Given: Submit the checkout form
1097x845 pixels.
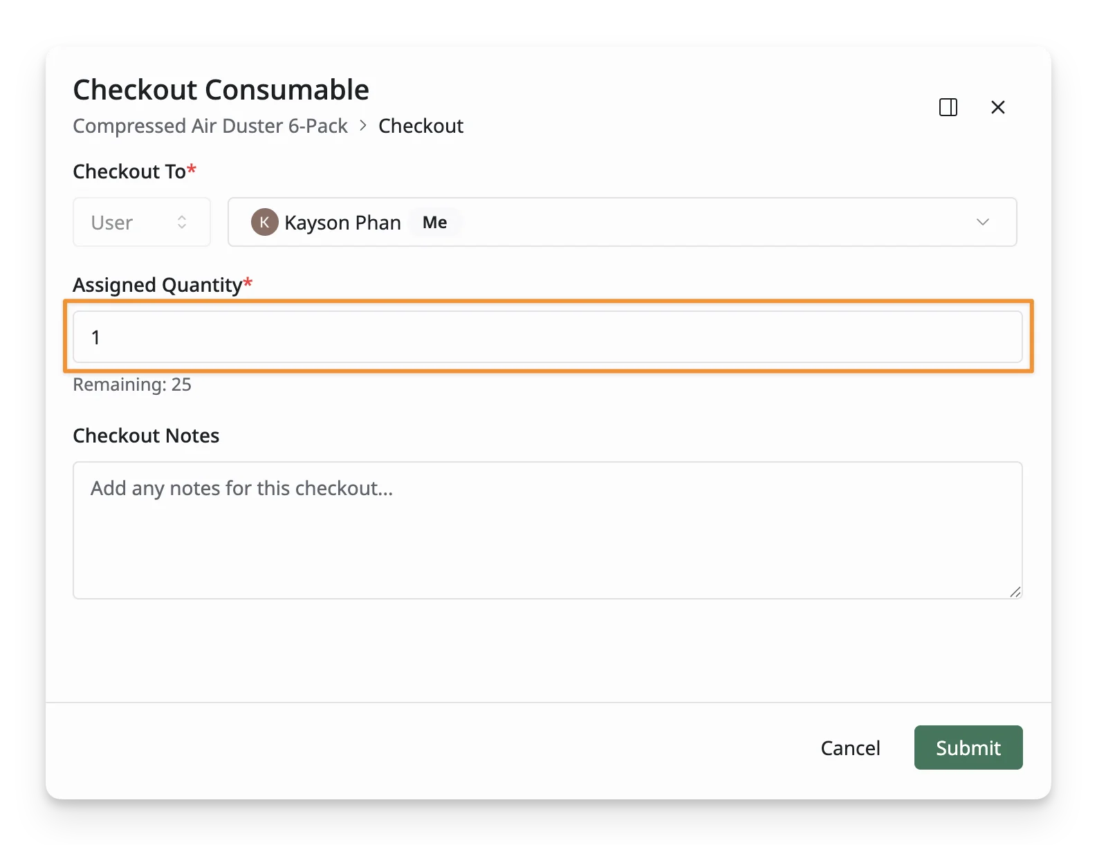Looking at the screenshot, I should click(x=968, y=748).
